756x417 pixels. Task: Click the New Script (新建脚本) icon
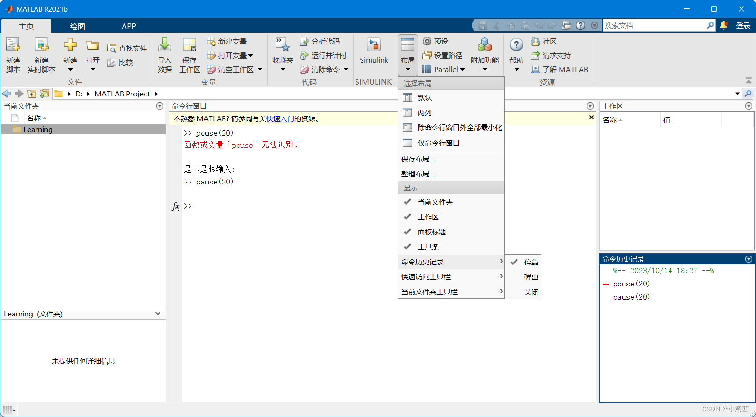(x=13, y=45)
